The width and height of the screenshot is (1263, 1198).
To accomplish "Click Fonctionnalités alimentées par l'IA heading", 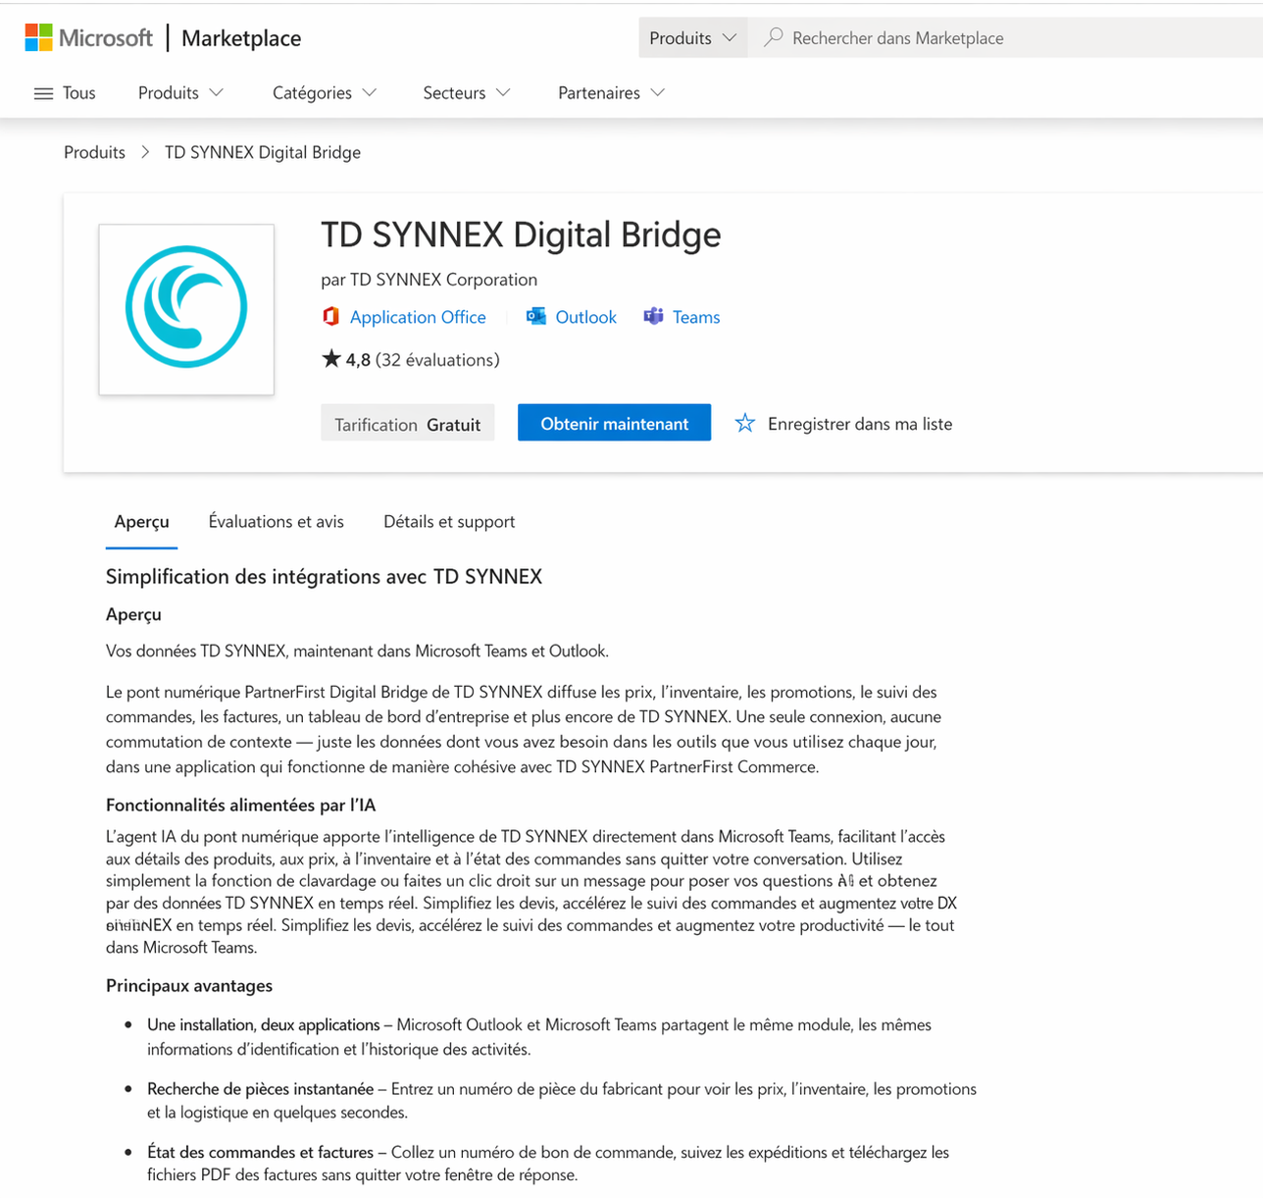I will 240,806.
